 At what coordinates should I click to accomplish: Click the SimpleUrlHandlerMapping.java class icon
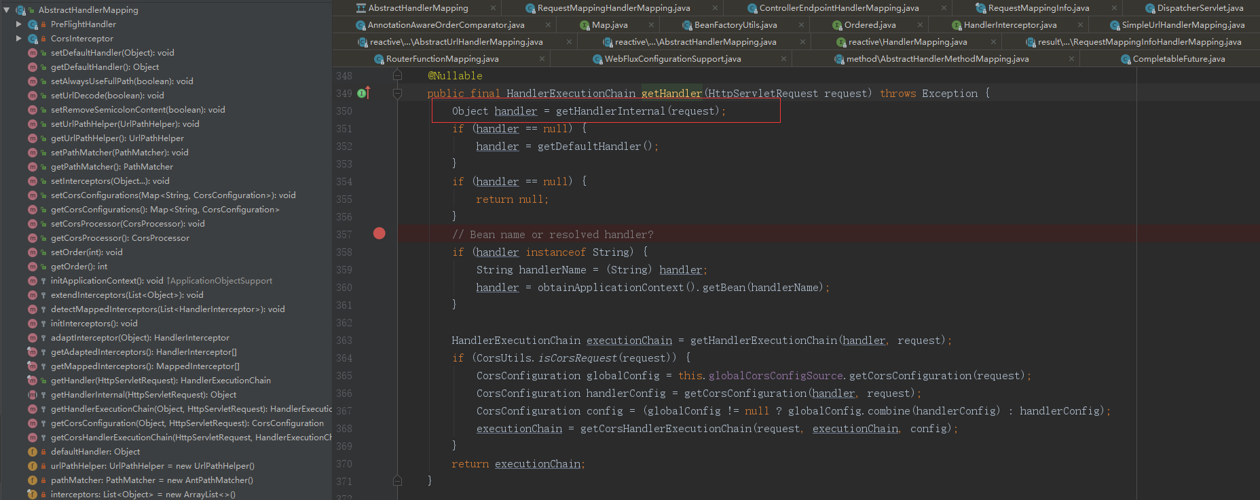[x=1115, y=25]
